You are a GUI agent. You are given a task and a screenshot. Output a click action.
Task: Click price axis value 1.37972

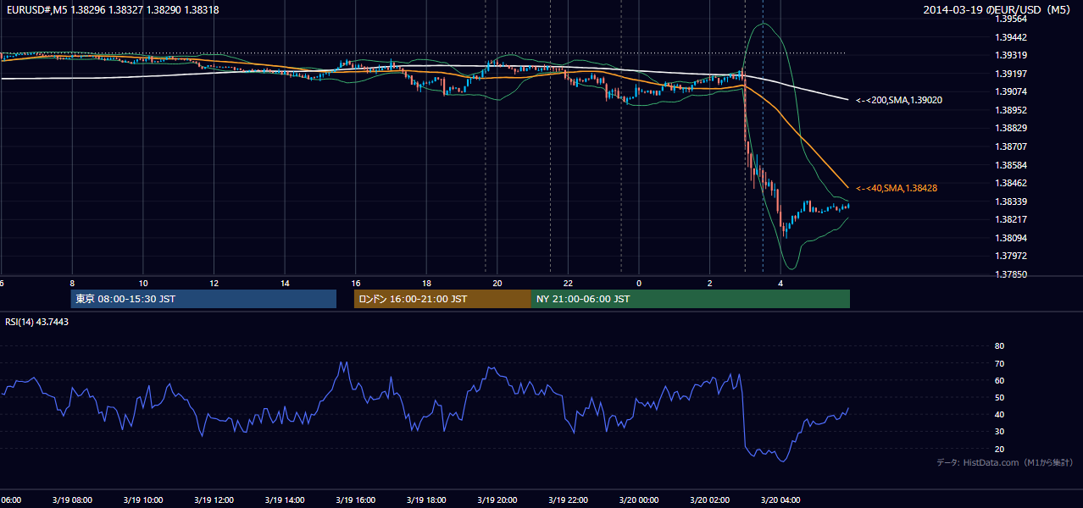point(1010,256)
